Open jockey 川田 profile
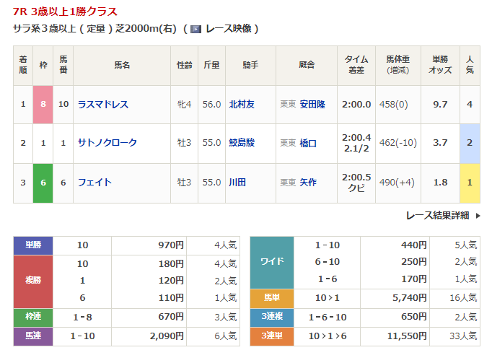Screen dimensions: 492x350 pyautogui.click(x=237, y=182)
